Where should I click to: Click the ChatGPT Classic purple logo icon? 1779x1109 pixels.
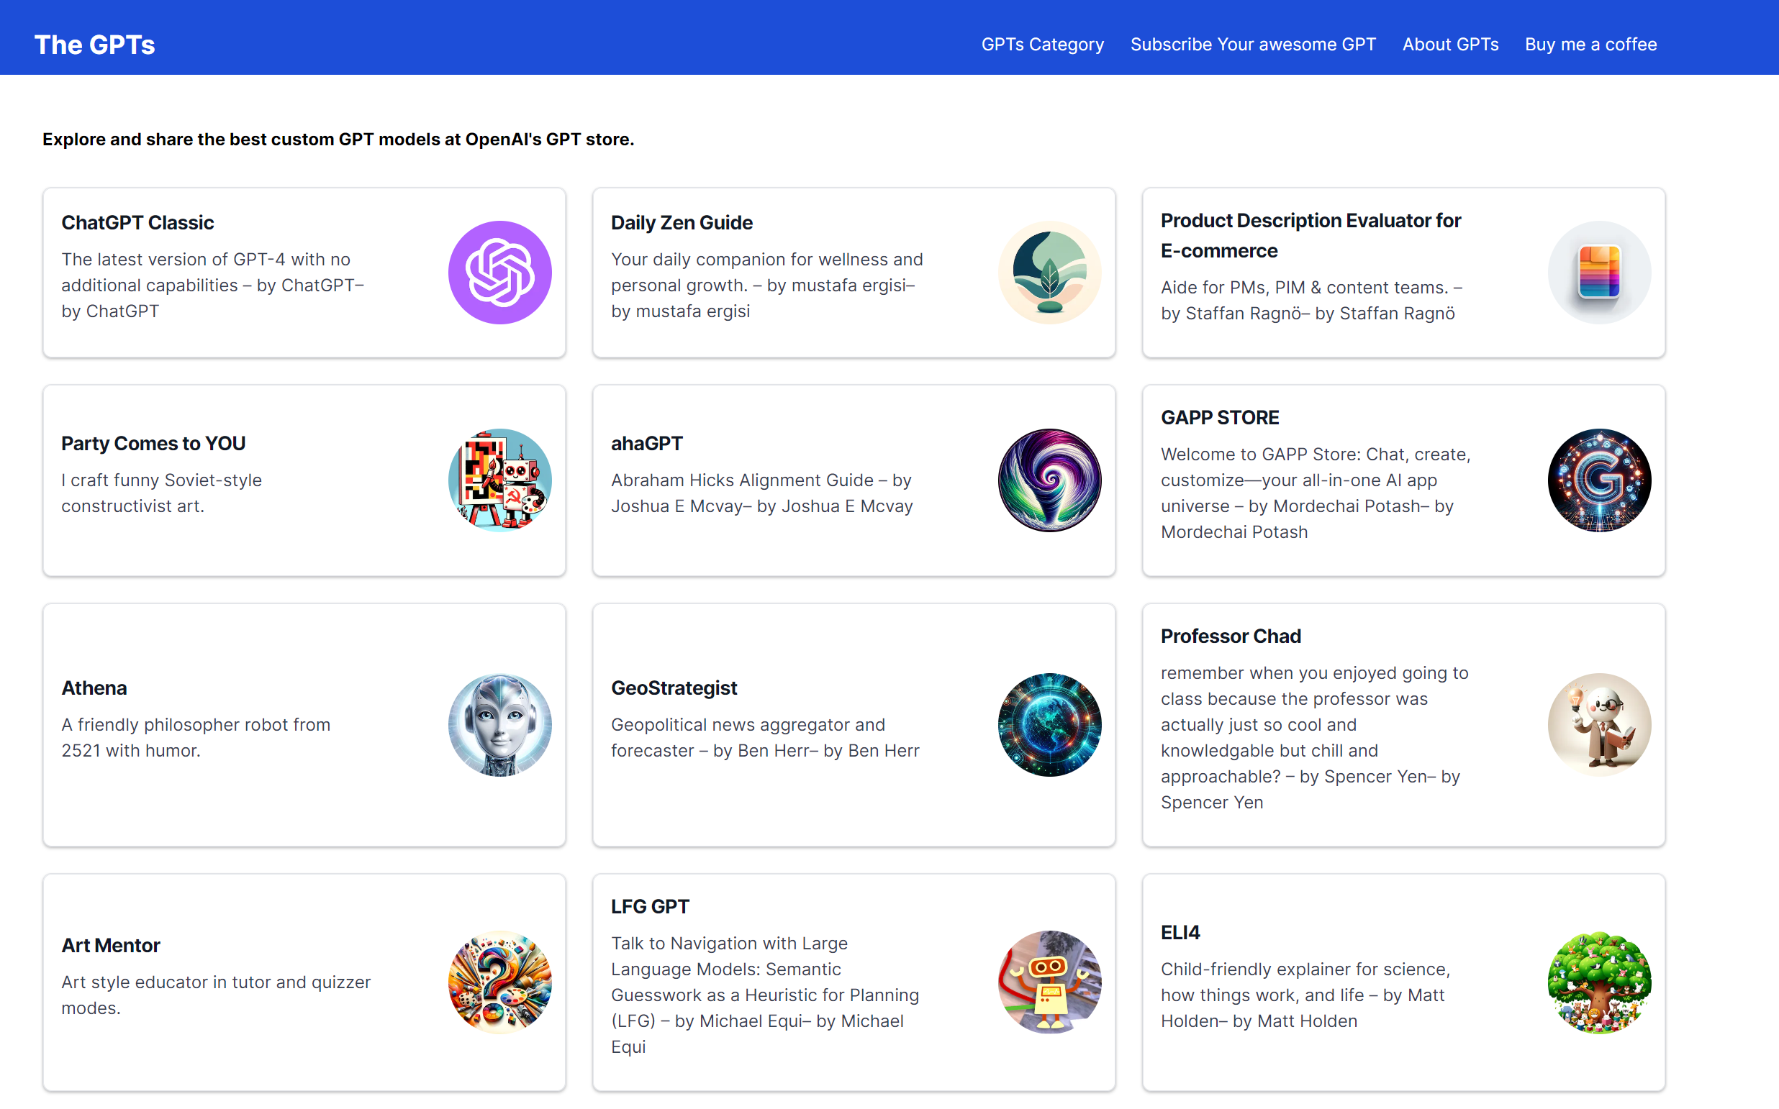(499, 272)
